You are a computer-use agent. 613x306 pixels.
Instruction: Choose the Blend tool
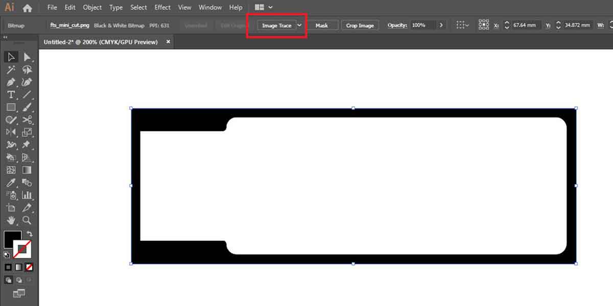click(x=27, y=183)
